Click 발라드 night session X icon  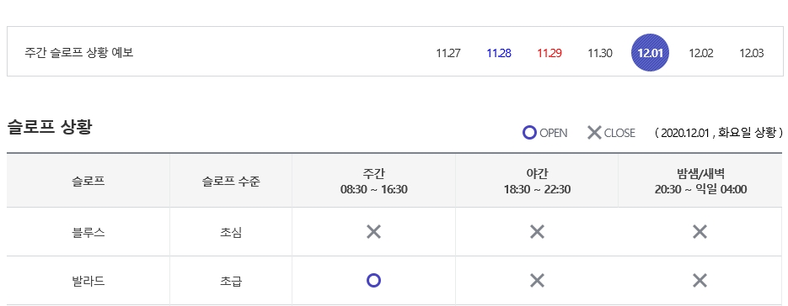(x=537, y=281)
